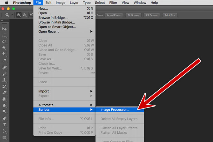Select the Paint Bucket tool
Screen dimensions: 213x142
pyautogui.click(x=4, y=99)
